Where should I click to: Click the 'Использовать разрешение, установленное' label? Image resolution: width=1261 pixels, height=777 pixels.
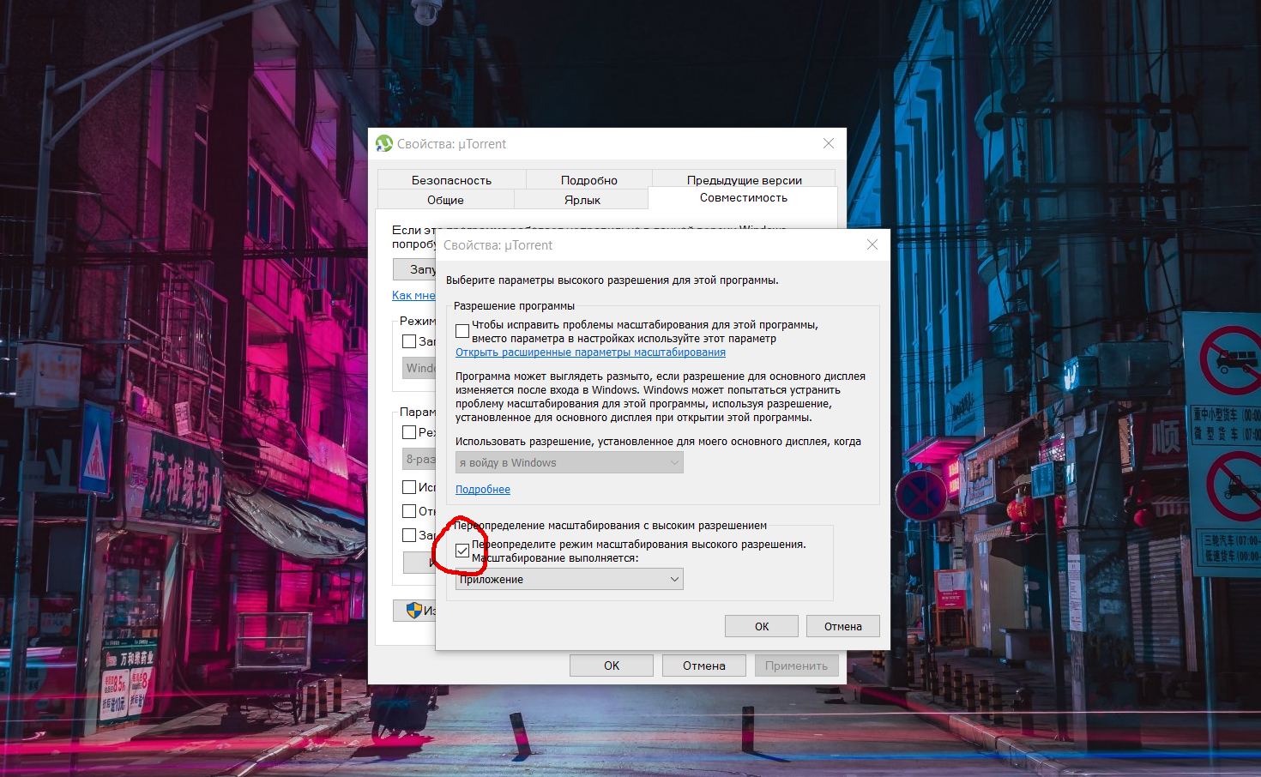[658, 442]
